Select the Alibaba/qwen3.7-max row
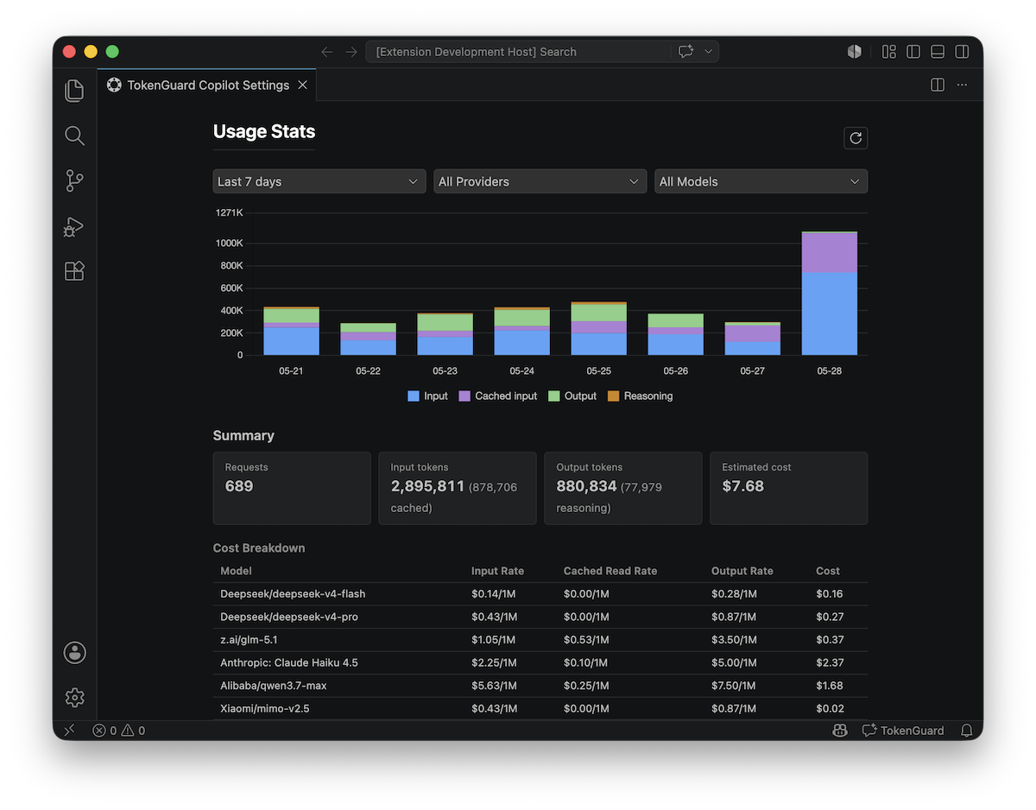The image size is (1036, 810). [540, 686]
